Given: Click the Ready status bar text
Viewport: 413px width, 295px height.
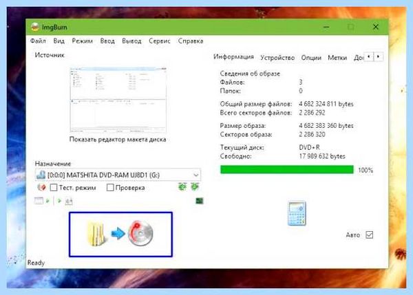Looking at the screenshot, I should click(36, 263).
